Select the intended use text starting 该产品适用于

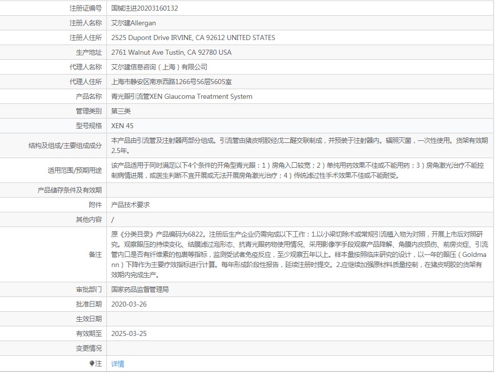point(297,170)
